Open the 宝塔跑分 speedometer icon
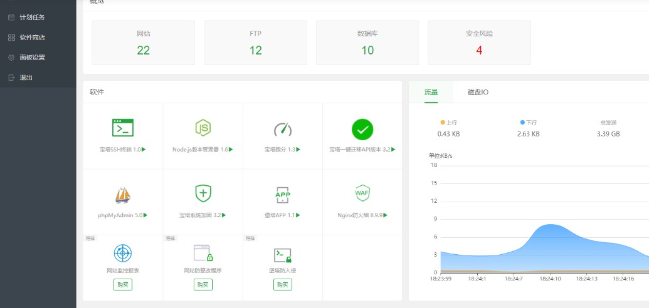Viewport: 649px width, 308px height. tap(283, 129)
